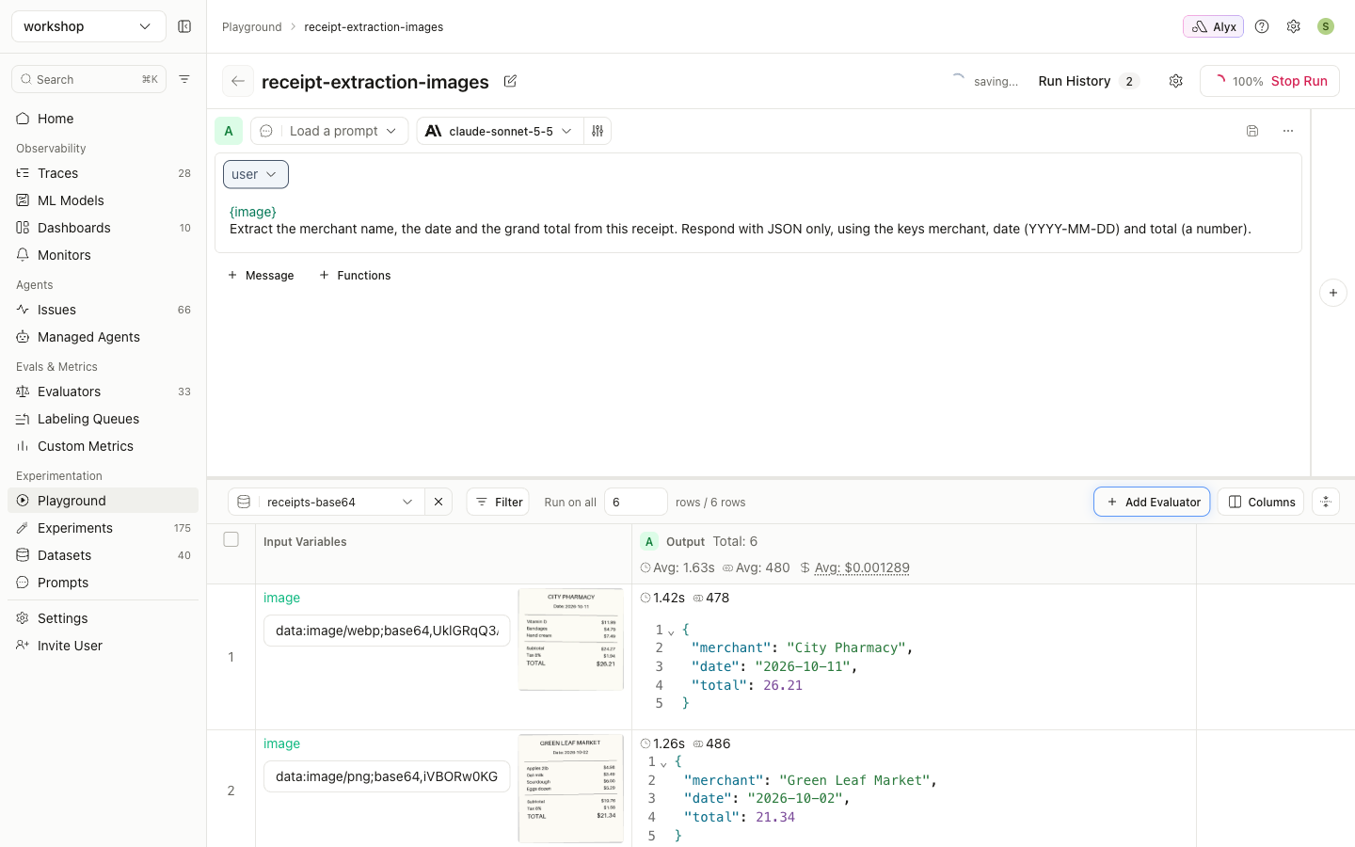Screen dimensions: 1355x847
Task: Open the sidebar filter icon next to Search
Action: tap(184, 79)
